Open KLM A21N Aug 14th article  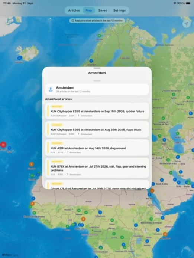pos(97,148)
